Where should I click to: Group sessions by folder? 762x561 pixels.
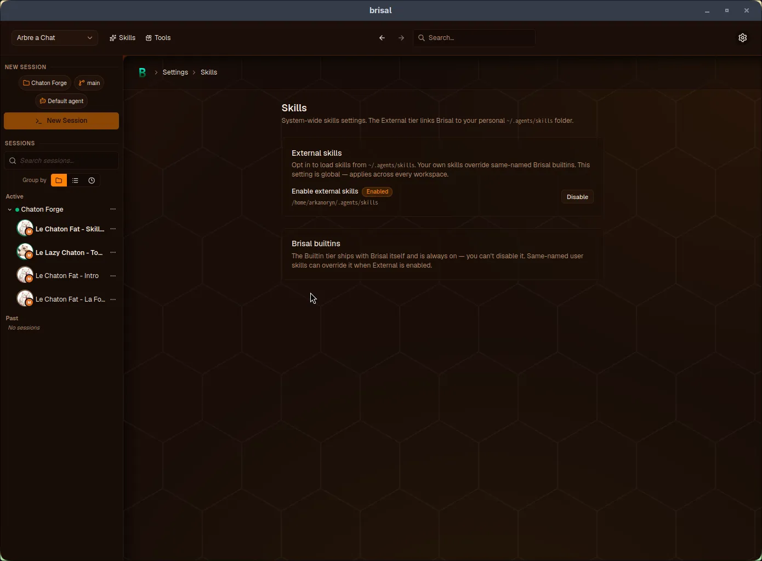(59, 180)
